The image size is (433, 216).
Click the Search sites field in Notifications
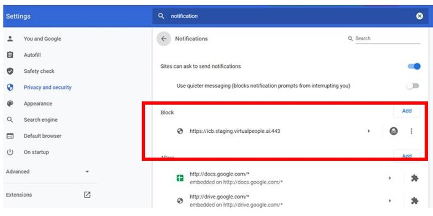[x=388, y=38]
